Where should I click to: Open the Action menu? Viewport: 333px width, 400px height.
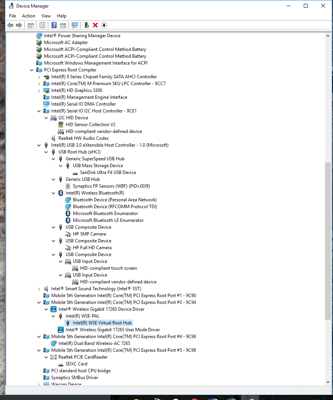pyautogui.click(x=28, y=16)
